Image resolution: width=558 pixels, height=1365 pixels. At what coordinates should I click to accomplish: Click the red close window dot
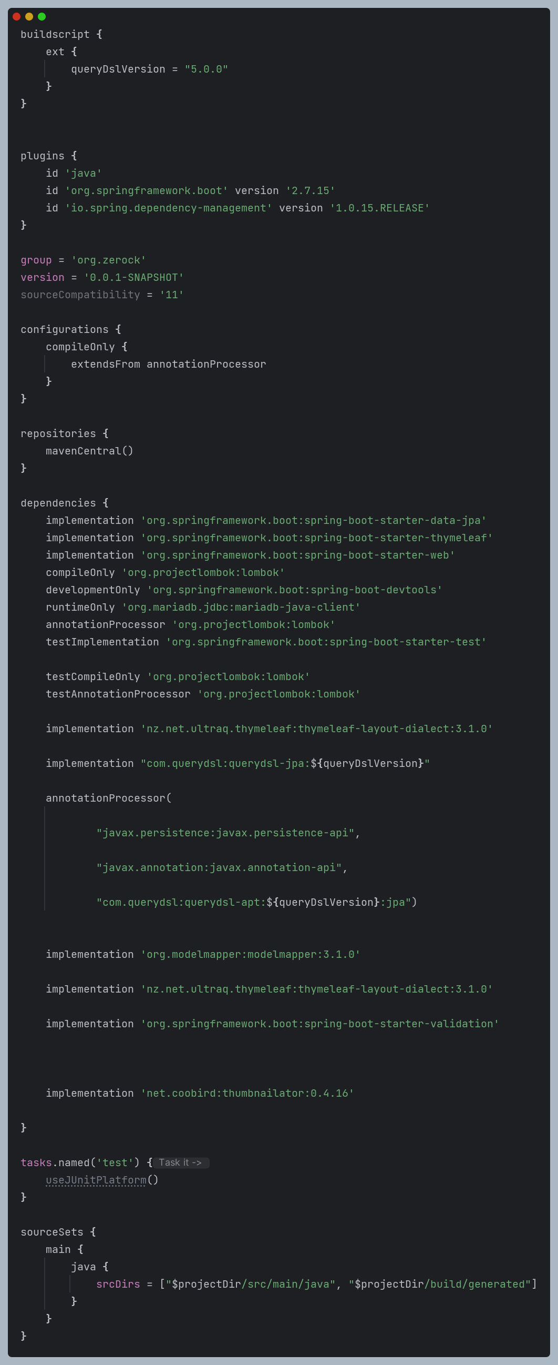16,16
